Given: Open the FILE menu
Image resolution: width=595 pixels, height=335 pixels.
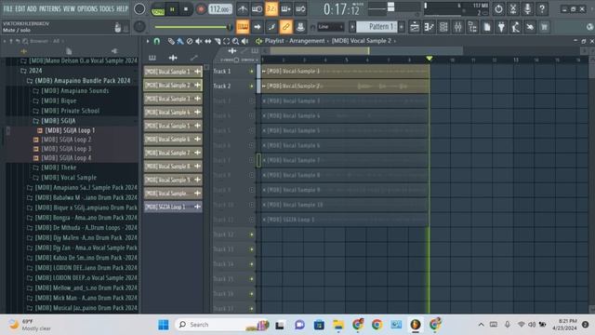Looking at the screenshot, I should (8, 8).
